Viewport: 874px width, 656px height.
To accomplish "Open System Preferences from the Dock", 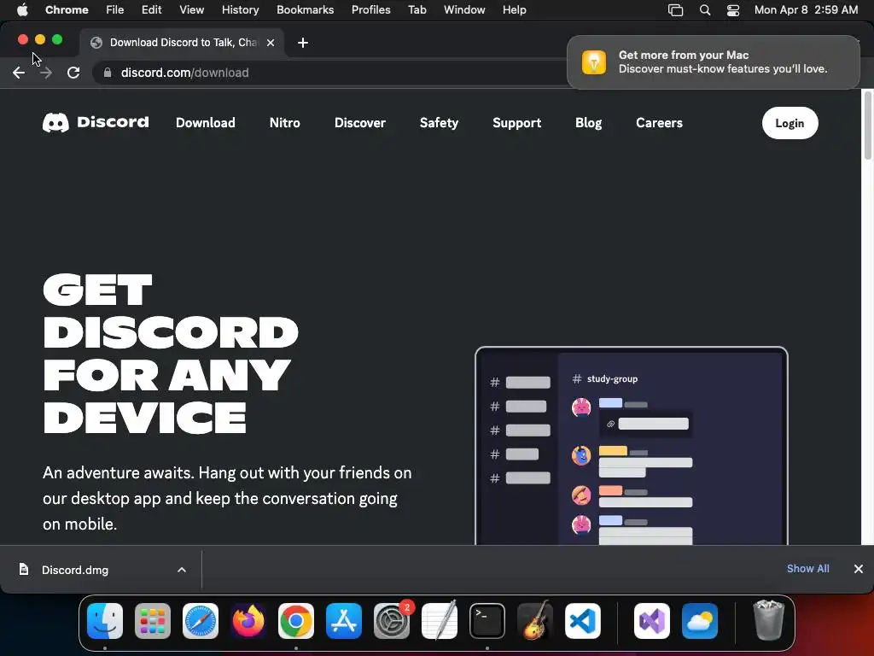I will (x=392, y=620).
